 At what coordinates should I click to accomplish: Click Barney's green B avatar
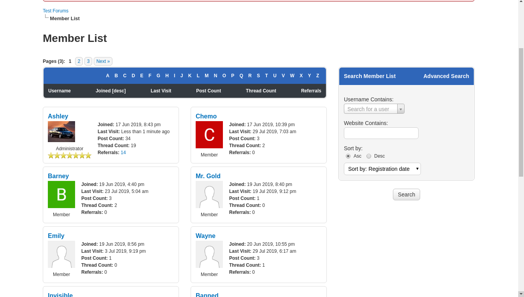point(61,195)
